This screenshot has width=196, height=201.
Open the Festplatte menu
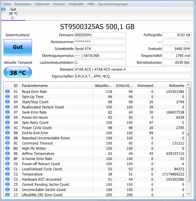76,4
